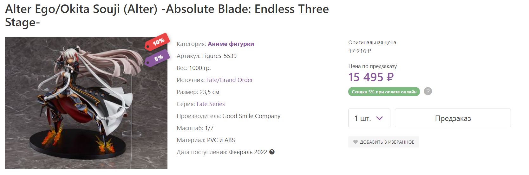Click the heart icon to add to favorites
Screen dimensions: 529x175
tap(356, 142)
